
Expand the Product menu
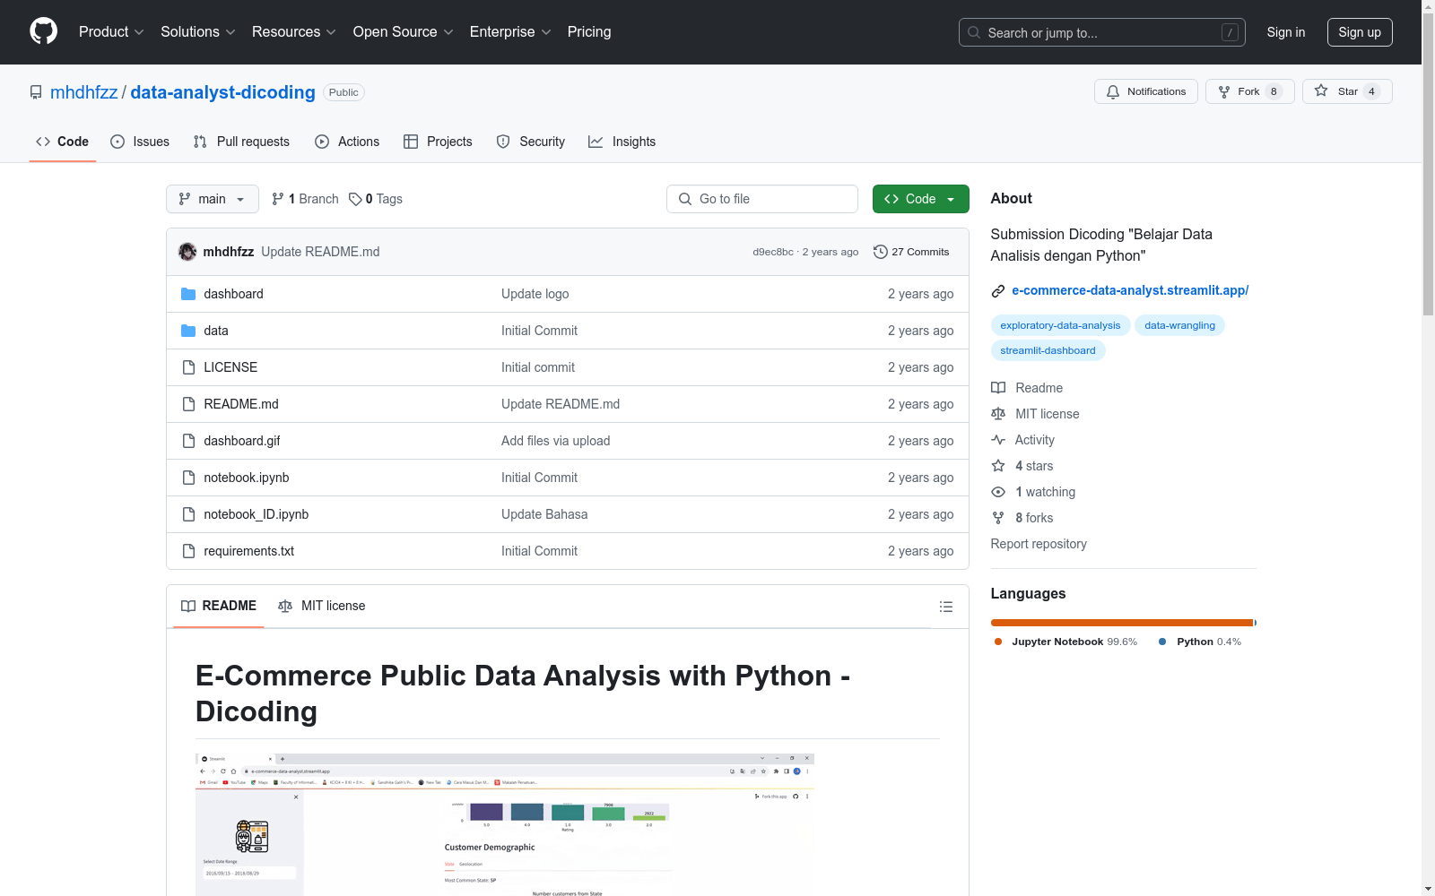pos(111,32)
